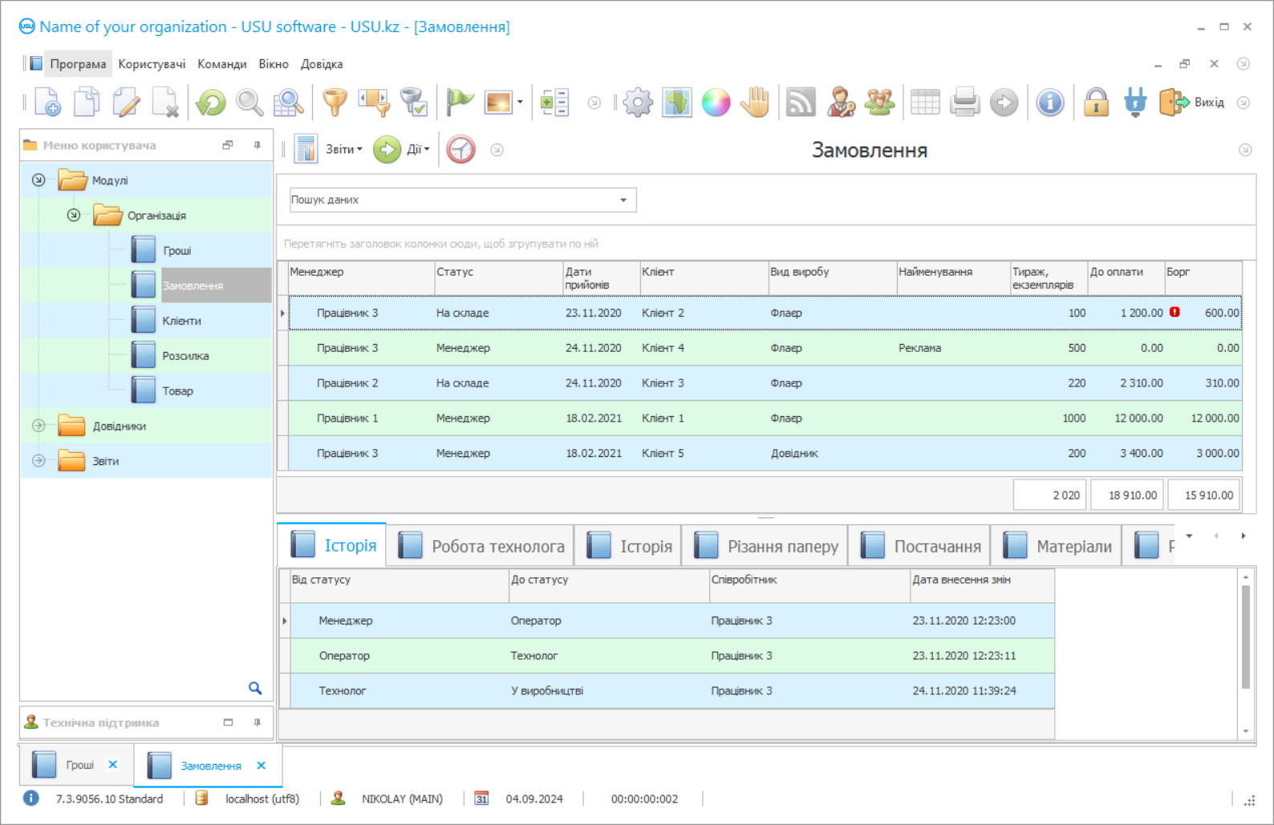The height and width of the screenshot is (825, 1274).
Task: Click the magnifying glass search icon in toolbar
Action: click(250, 103)
